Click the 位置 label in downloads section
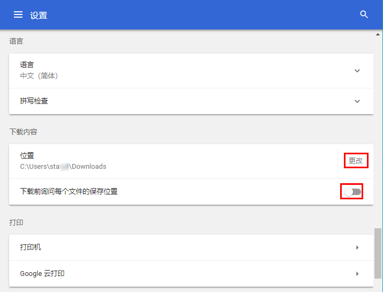 click(x=27, y=155)
